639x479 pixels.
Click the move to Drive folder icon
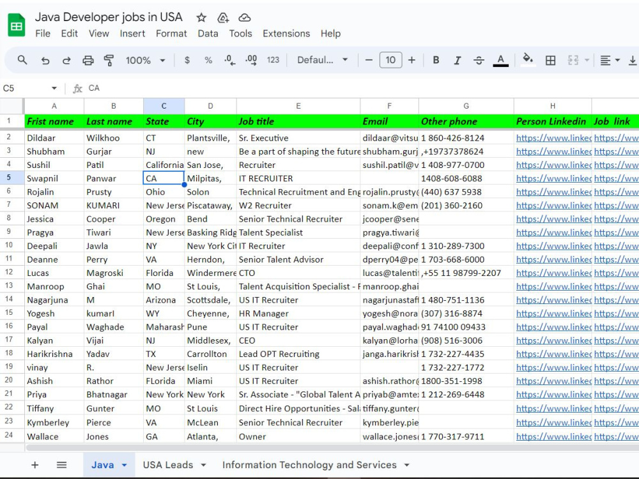tap(223, 17)
